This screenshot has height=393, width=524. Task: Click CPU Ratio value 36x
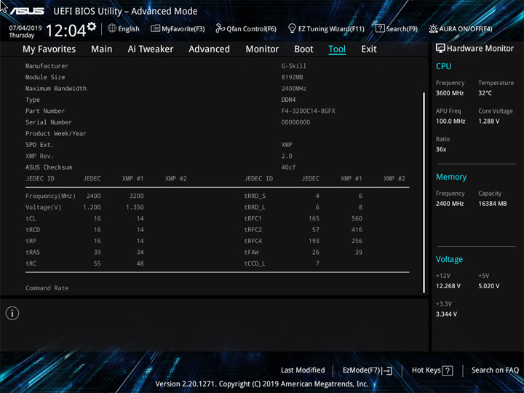coord(441,149)
